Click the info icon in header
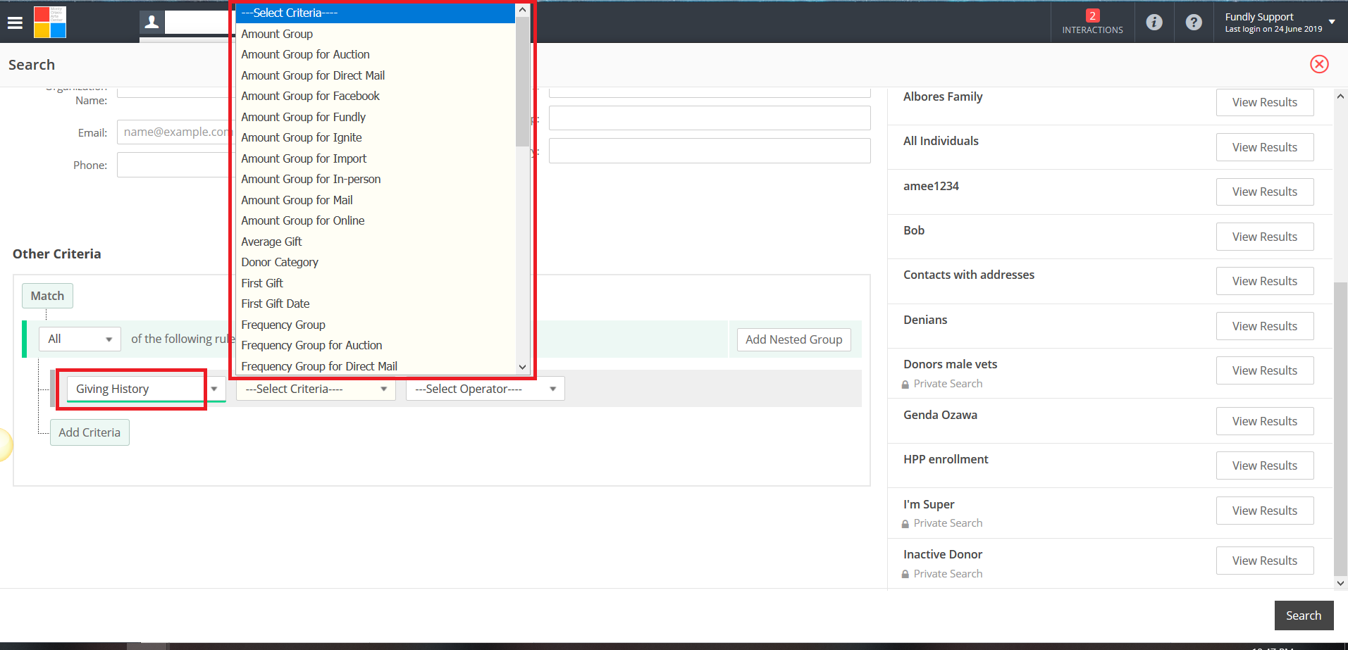This screenshot has height=650, width=1348. point(1154,22)
